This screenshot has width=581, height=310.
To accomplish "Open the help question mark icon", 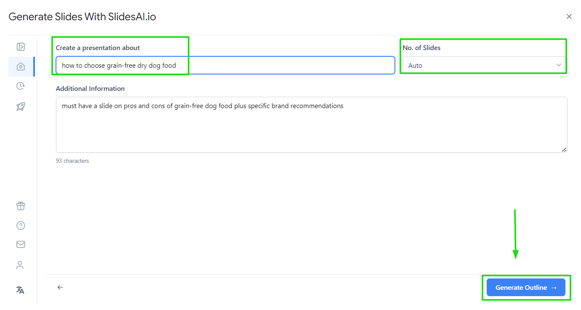I will coord(21,225).
